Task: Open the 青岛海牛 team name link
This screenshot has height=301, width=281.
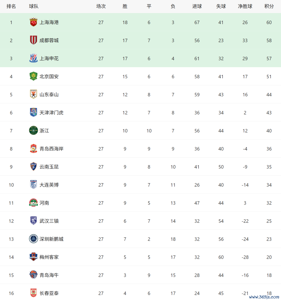Action: tap(49, 275)
